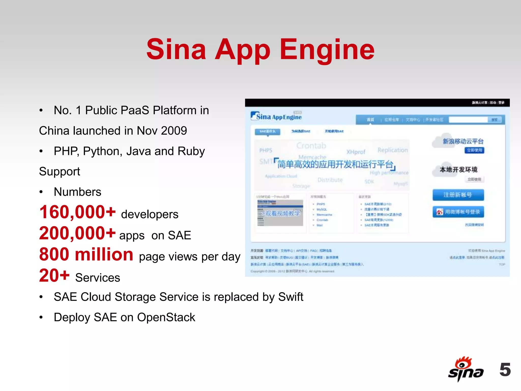Click 'No. 1 Public PaaS Platform in' text
521x391 pixels.
click(x=131, y=110)
